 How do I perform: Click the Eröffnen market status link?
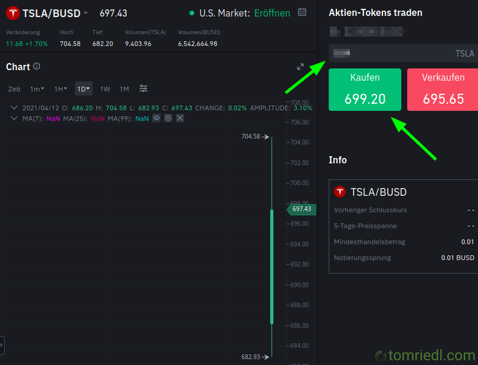[x=271, y=12]
